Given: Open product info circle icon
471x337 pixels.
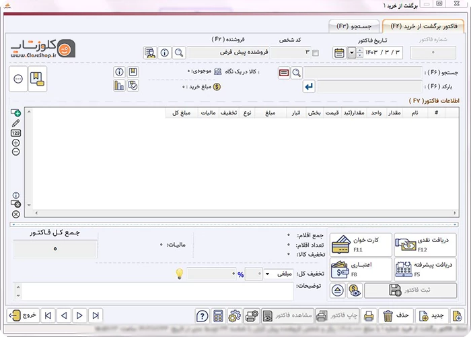Looking at the screenshot, I should click(x=119, y=72).
